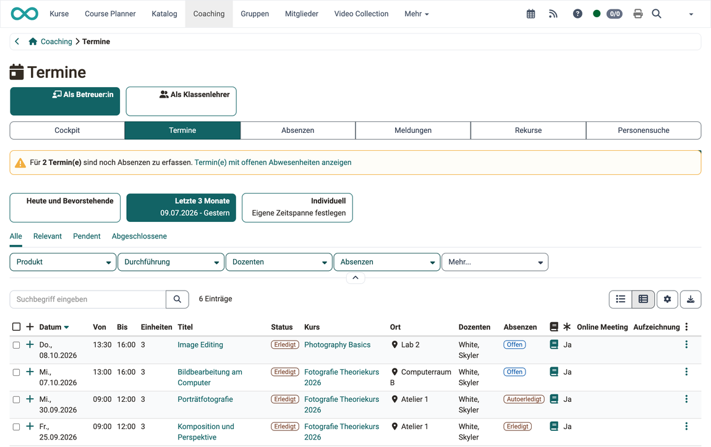
Task: Expand details of the 08.10.2026 row
Action: click(x=30, y=344)
